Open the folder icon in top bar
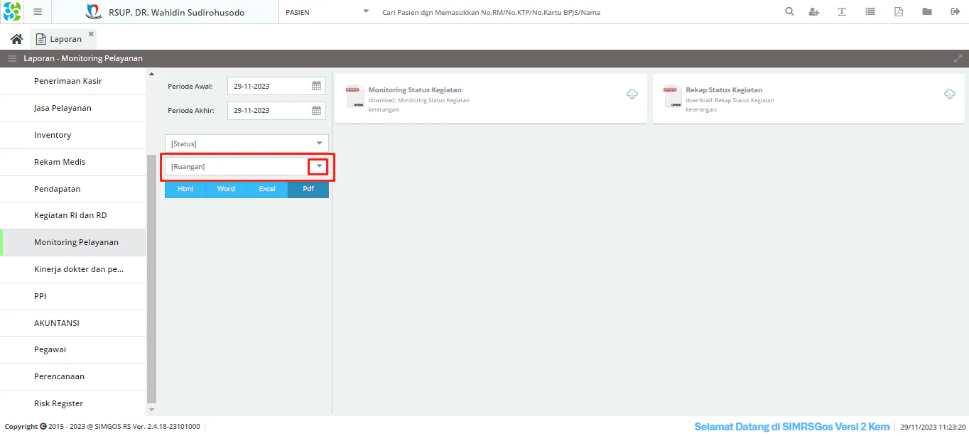The image size is (969, 436). (927, 12)
